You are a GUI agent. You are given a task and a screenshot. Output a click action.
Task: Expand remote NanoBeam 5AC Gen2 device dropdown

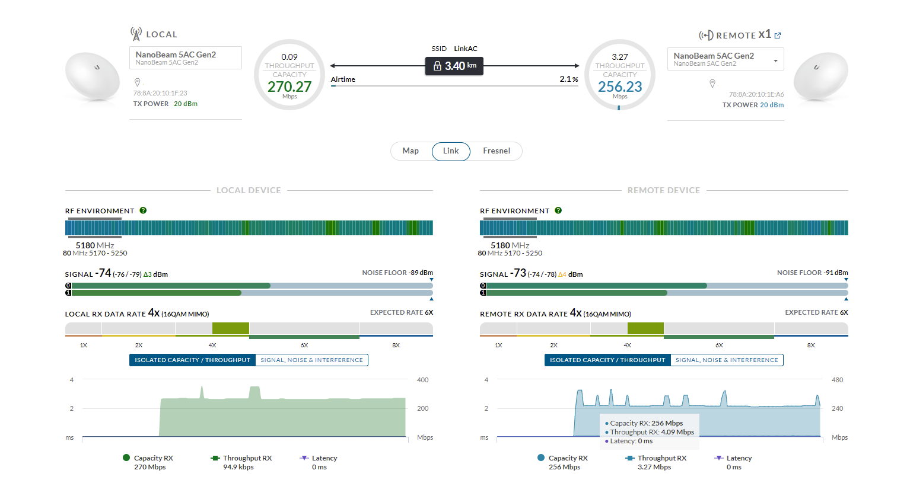pos(726,59)
